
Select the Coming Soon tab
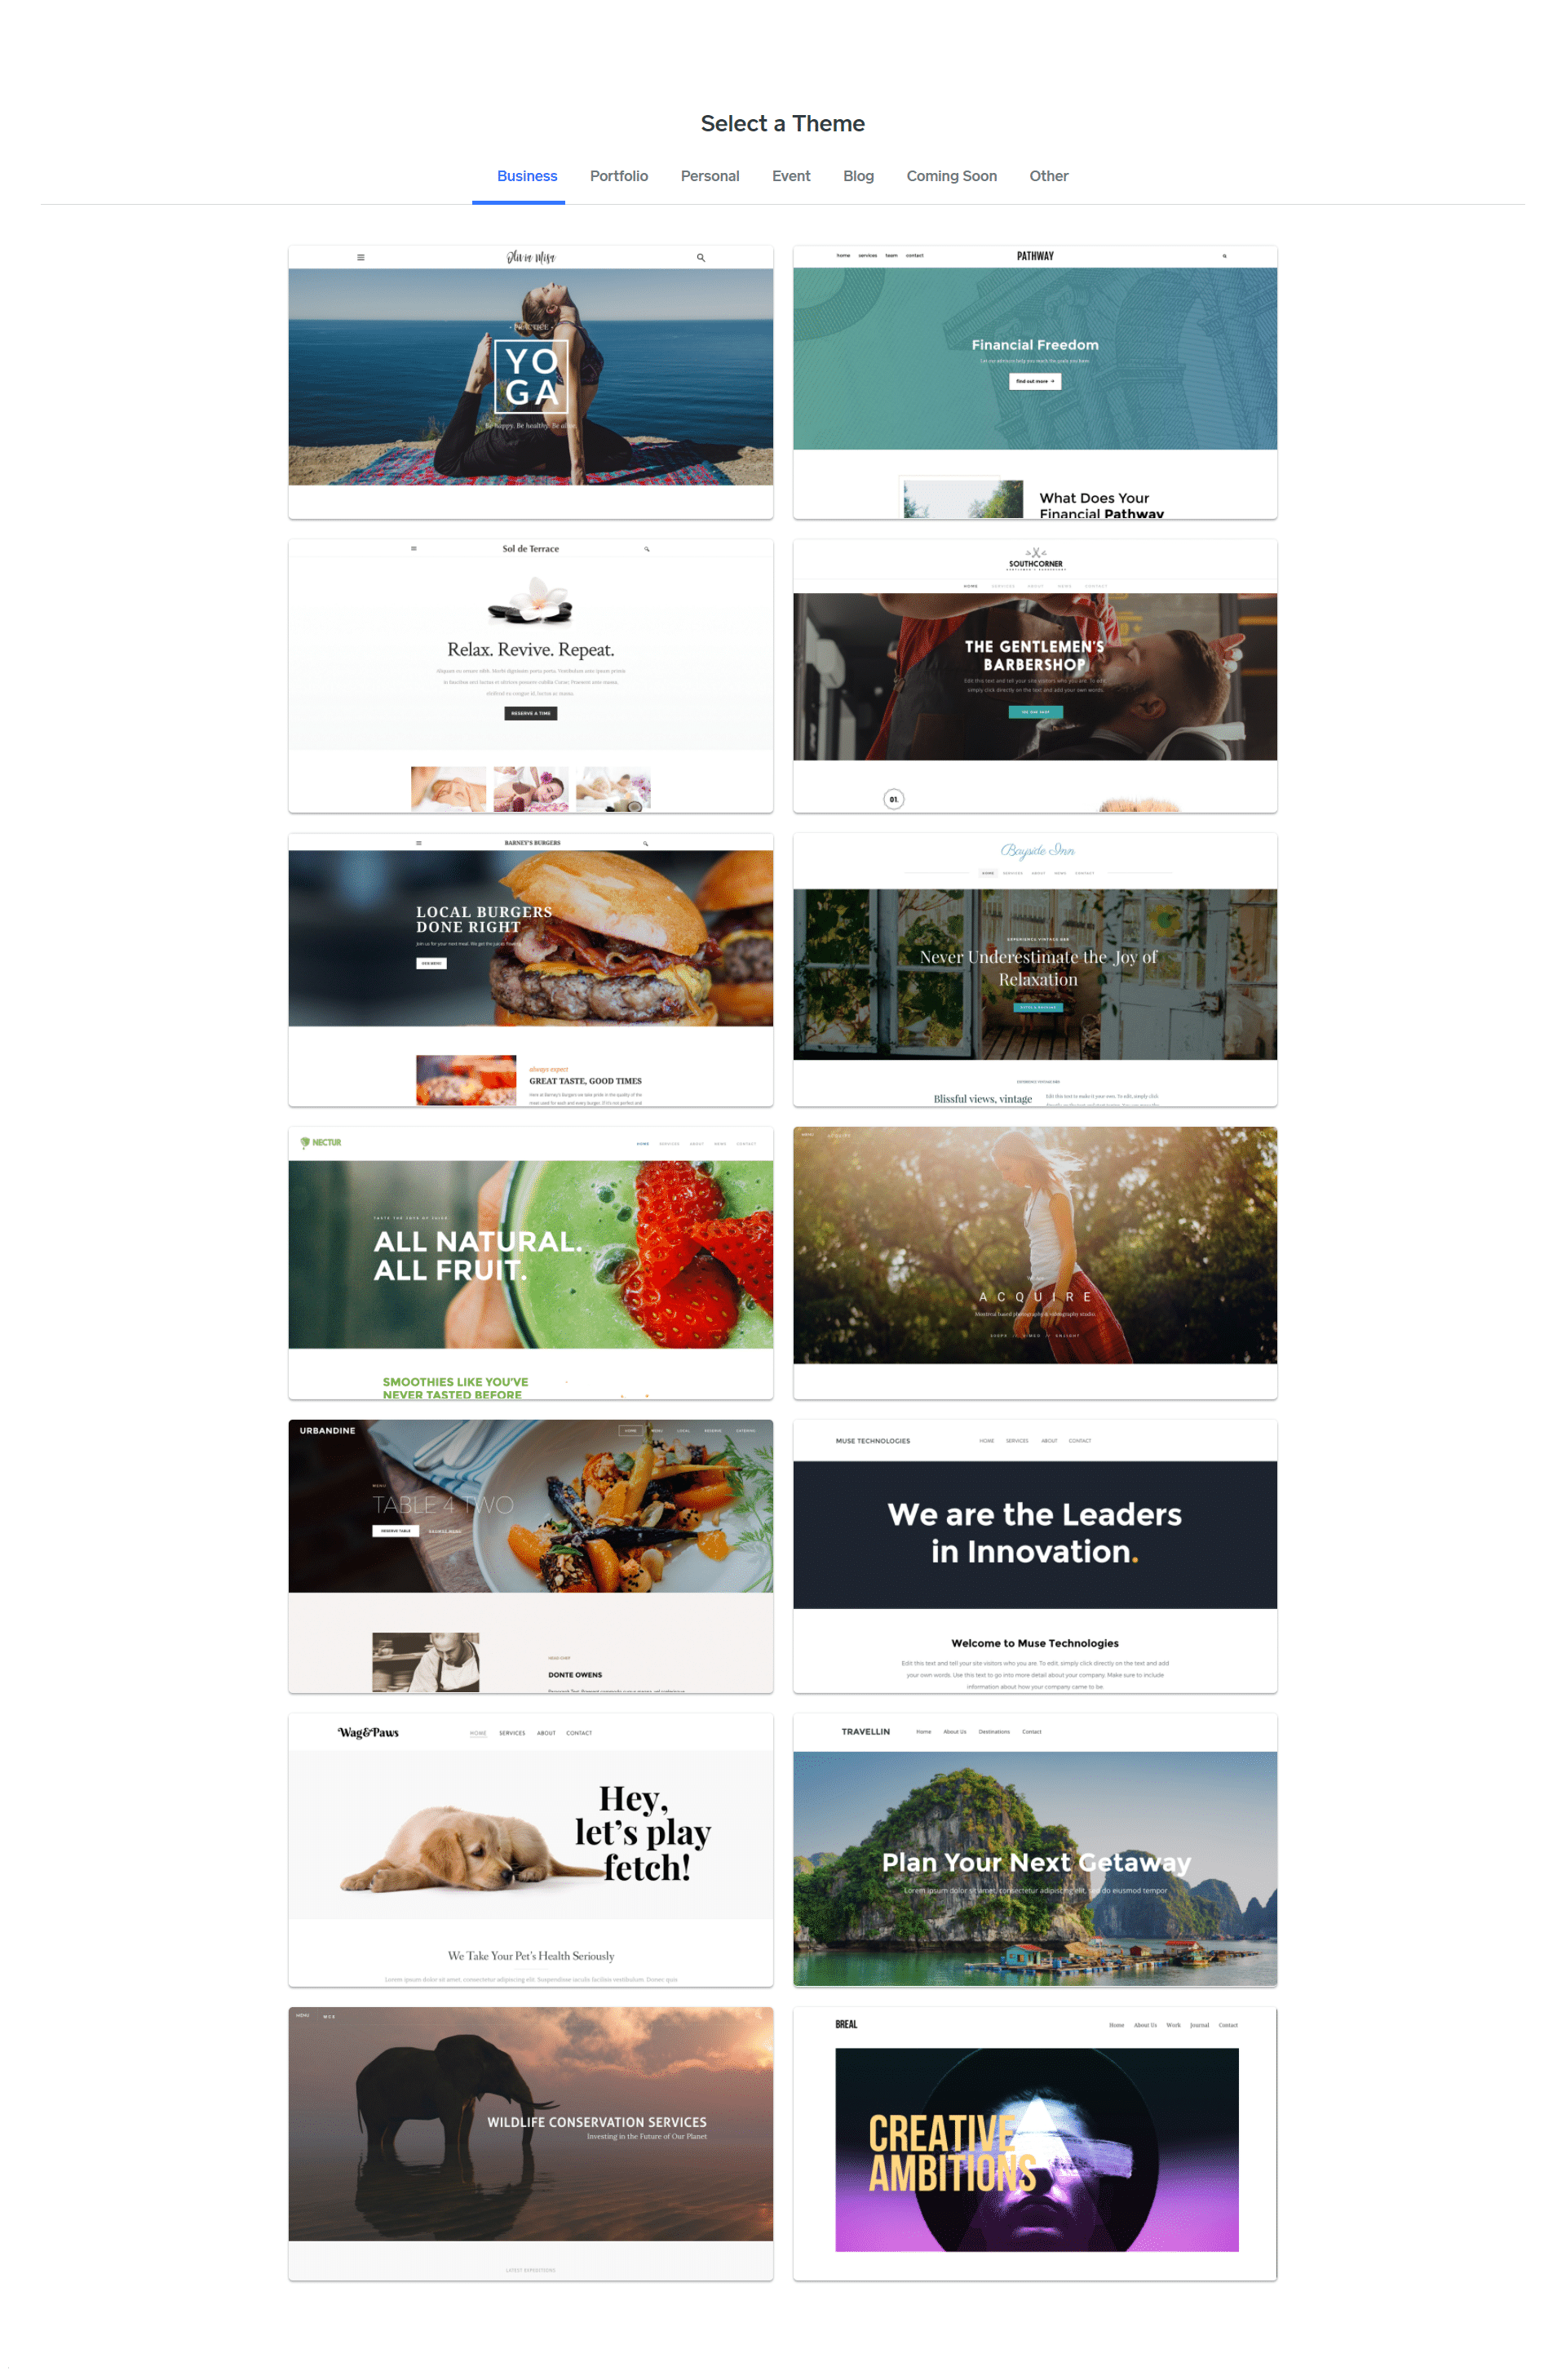coord(953,173)
